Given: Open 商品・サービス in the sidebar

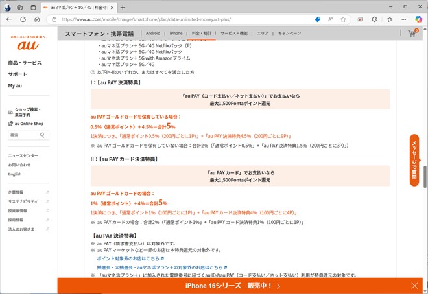Looking at the screenshot, I should click(25, 63).
